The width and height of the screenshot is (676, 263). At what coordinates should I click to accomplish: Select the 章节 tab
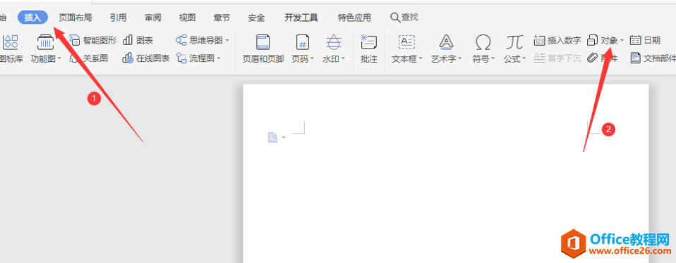[x=222, y=18]
